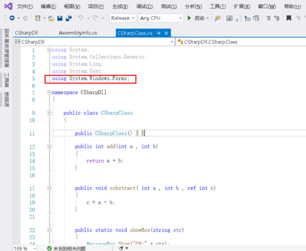This screenshot has width=306, height=251.
Task: Collapse the CSharpClass class block
Action: [50, 113]
